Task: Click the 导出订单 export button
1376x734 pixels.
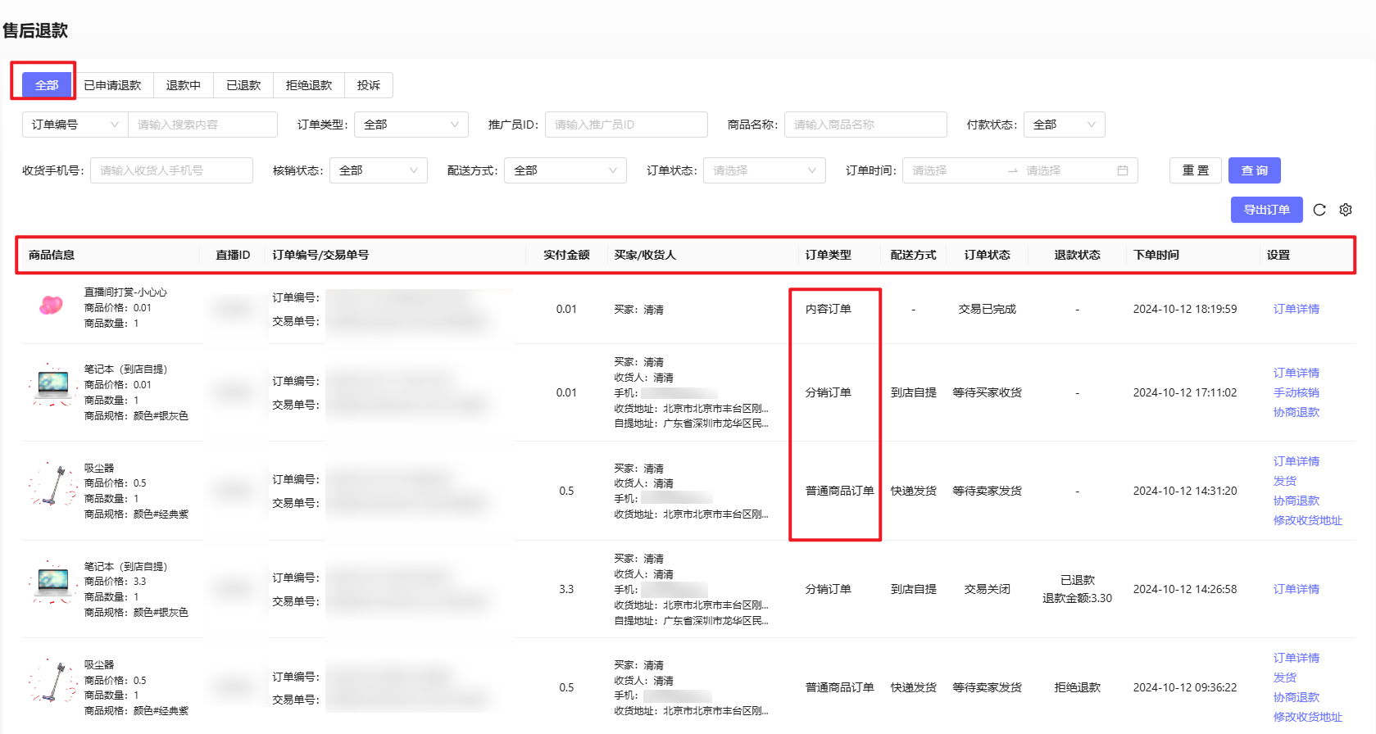Action: pos(1266,210)
